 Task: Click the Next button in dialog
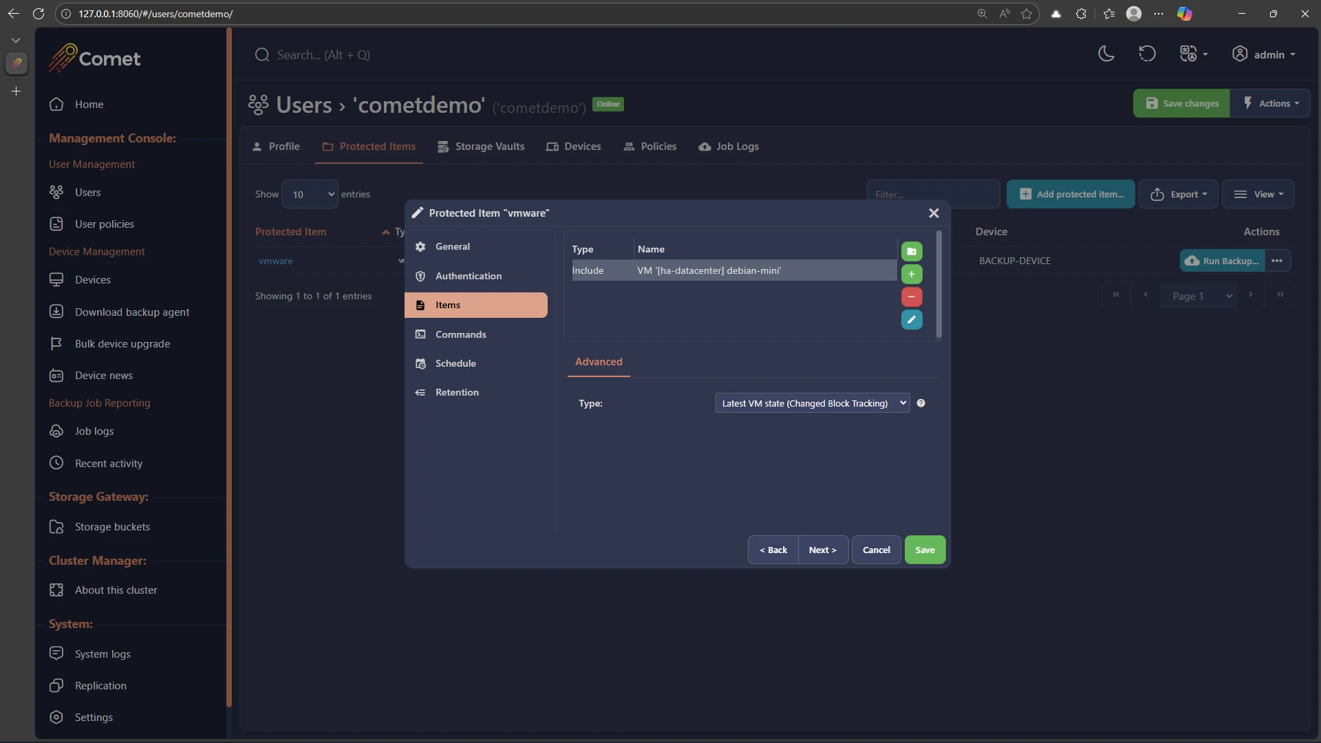click(823, 550)
